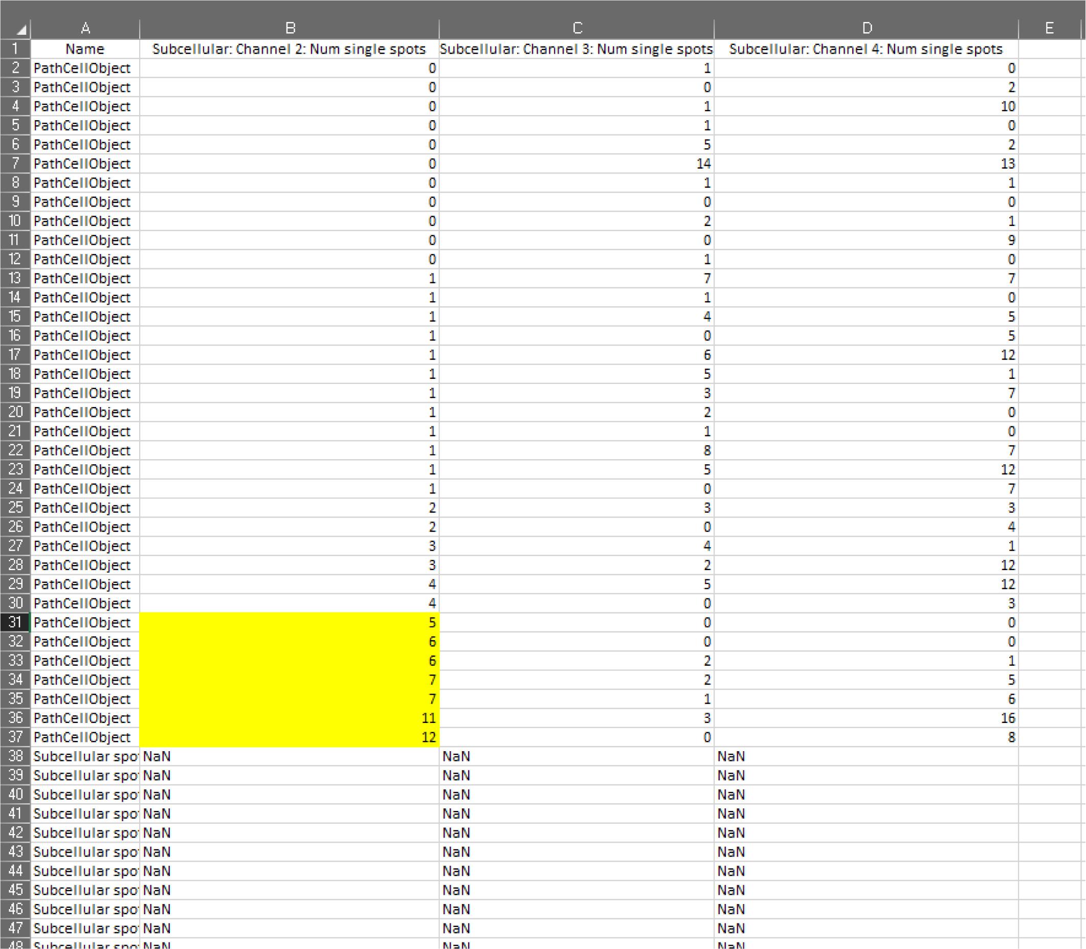The width and height of the screenshot is (1086, 949).
Task: Select yellow cell with value 11
Action: pos(289,717)
